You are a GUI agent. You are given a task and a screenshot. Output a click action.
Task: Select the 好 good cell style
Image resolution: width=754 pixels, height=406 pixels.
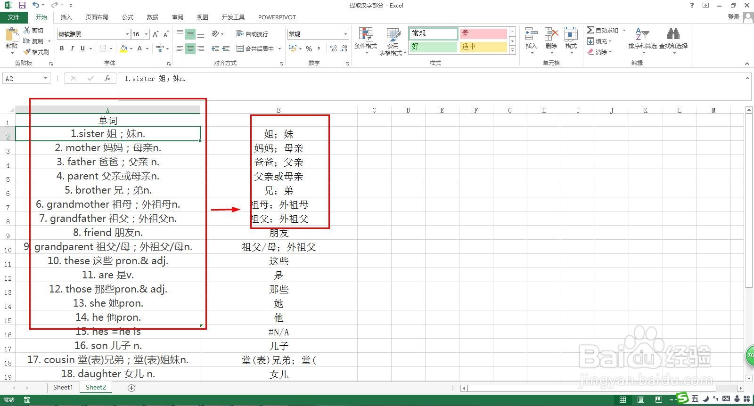point(433,47)
